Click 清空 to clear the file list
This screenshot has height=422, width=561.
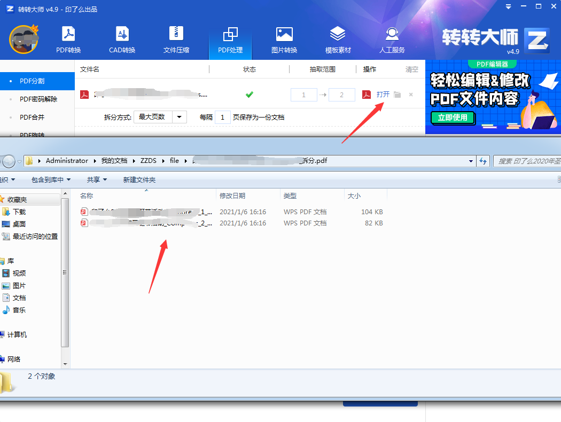pyautogui.click(x=411, y=69)
